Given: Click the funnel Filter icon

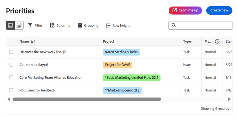Looking at the screenshot, I should click(x=30, y=26).
